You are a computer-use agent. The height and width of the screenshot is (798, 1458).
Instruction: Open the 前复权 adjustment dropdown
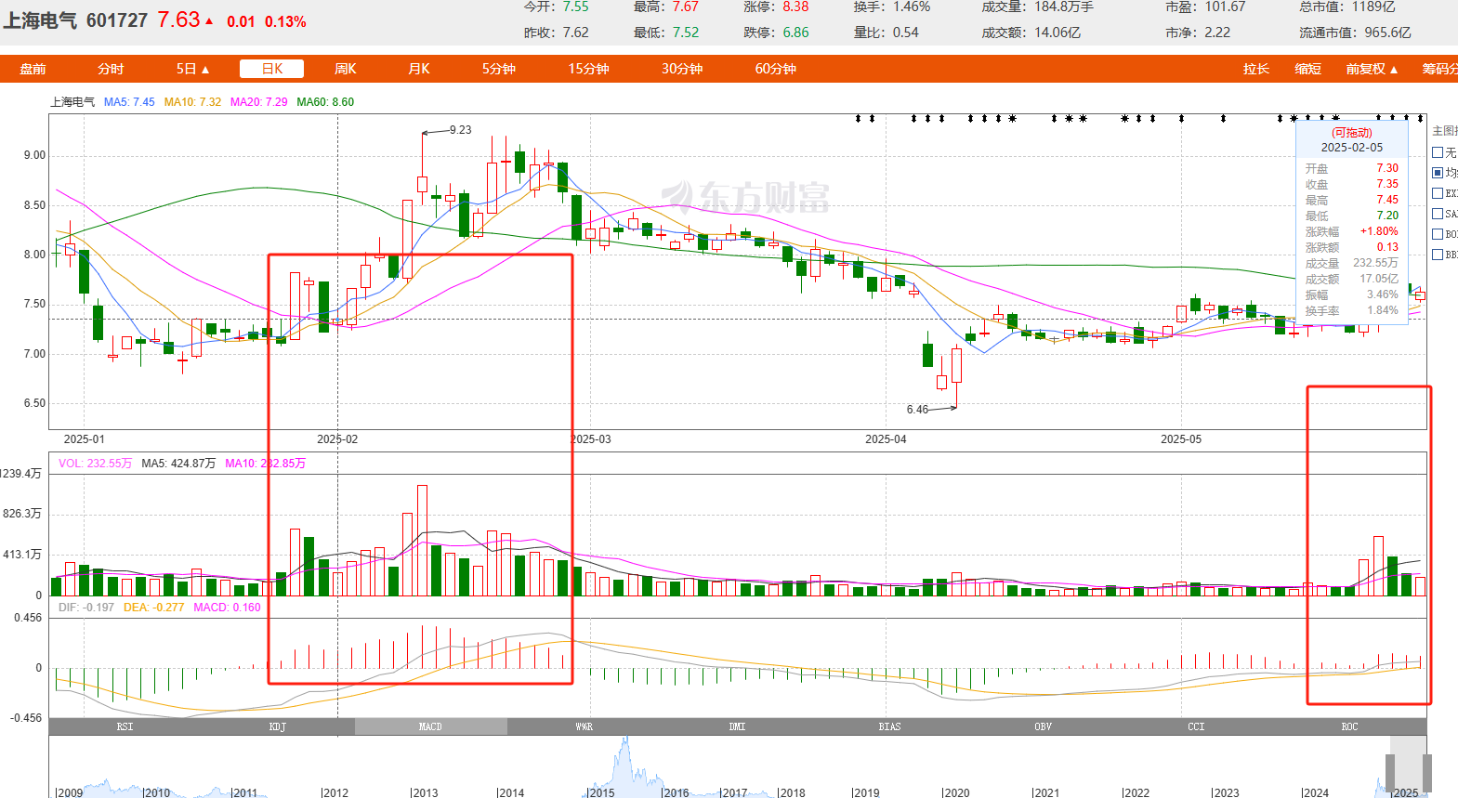(1372, 69)
